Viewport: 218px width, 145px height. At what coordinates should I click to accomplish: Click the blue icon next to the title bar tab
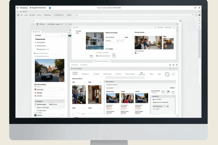(50, 8)
